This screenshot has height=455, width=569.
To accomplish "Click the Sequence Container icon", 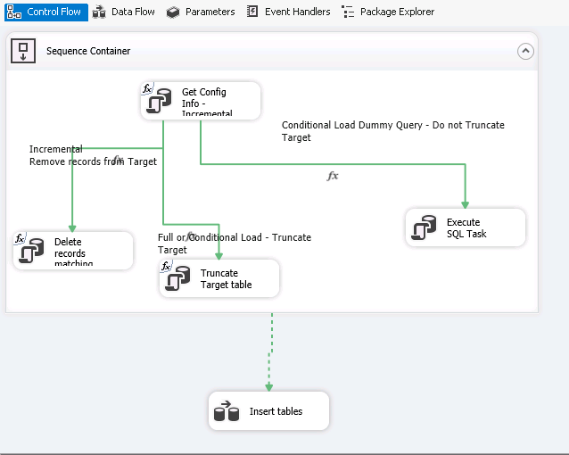I will click(23, 51).
